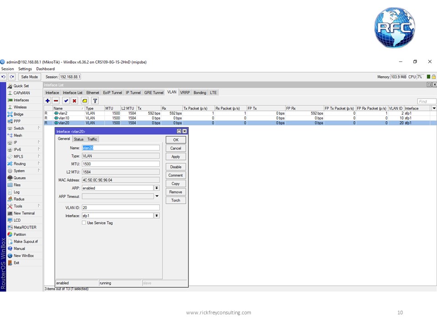Apply the vlan20 interface changes

tap(175, 157)
